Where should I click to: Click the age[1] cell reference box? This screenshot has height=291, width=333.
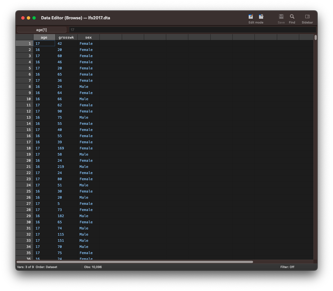(42, 30)
